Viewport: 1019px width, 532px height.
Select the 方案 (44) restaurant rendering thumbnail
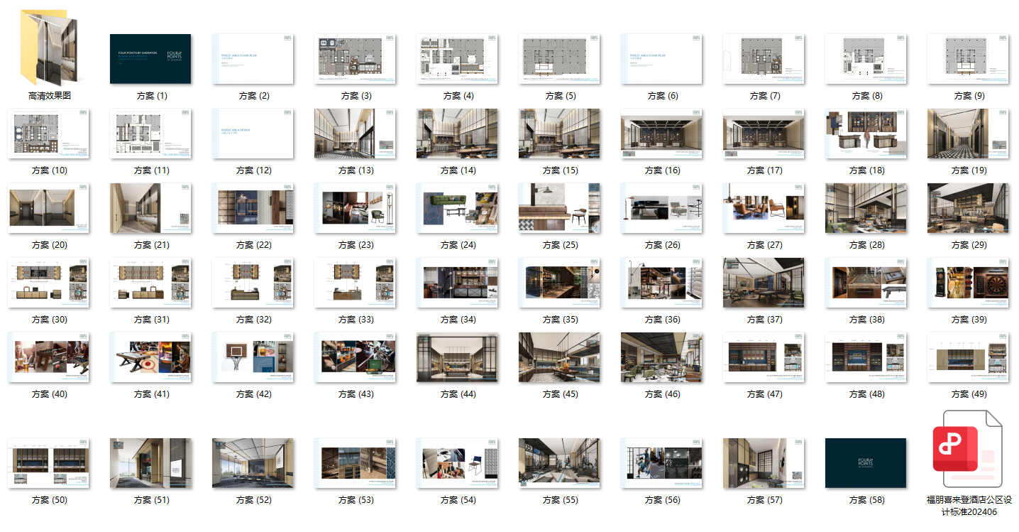tap(457, 357)
